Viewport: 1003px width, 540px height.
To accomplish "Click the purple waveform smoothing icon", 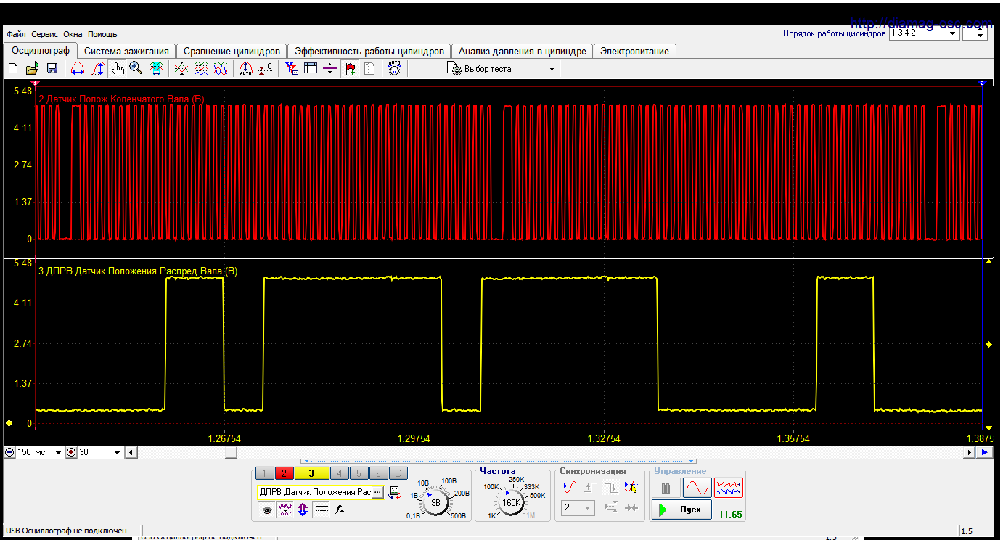I will coord(285,510).
